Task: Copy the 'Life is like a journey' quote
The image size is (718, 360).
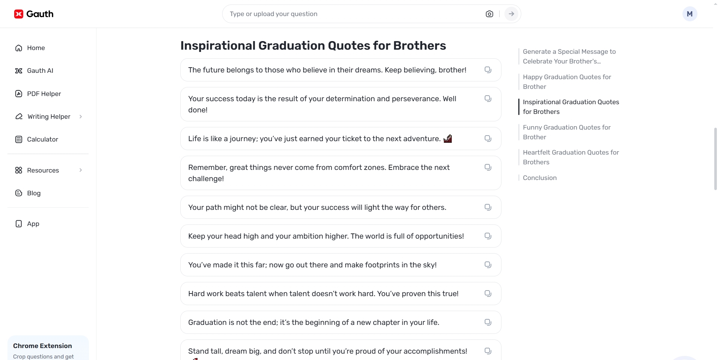Action: click(x=488, y=138)
